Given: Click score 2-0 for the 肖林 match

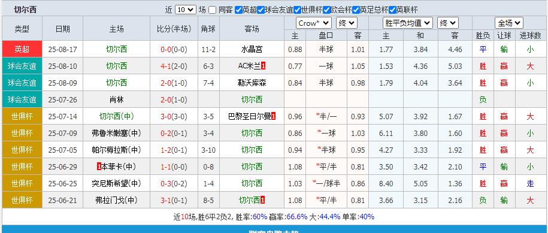Looking at the screenshot, I should [x=166, y=100].
